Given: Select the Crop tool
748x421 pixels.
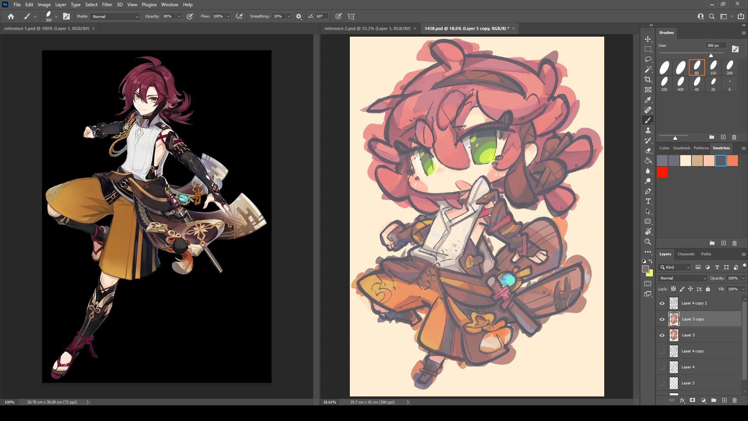Looking at the screenshot, I should pyautogui.click(x=648, y=80).
